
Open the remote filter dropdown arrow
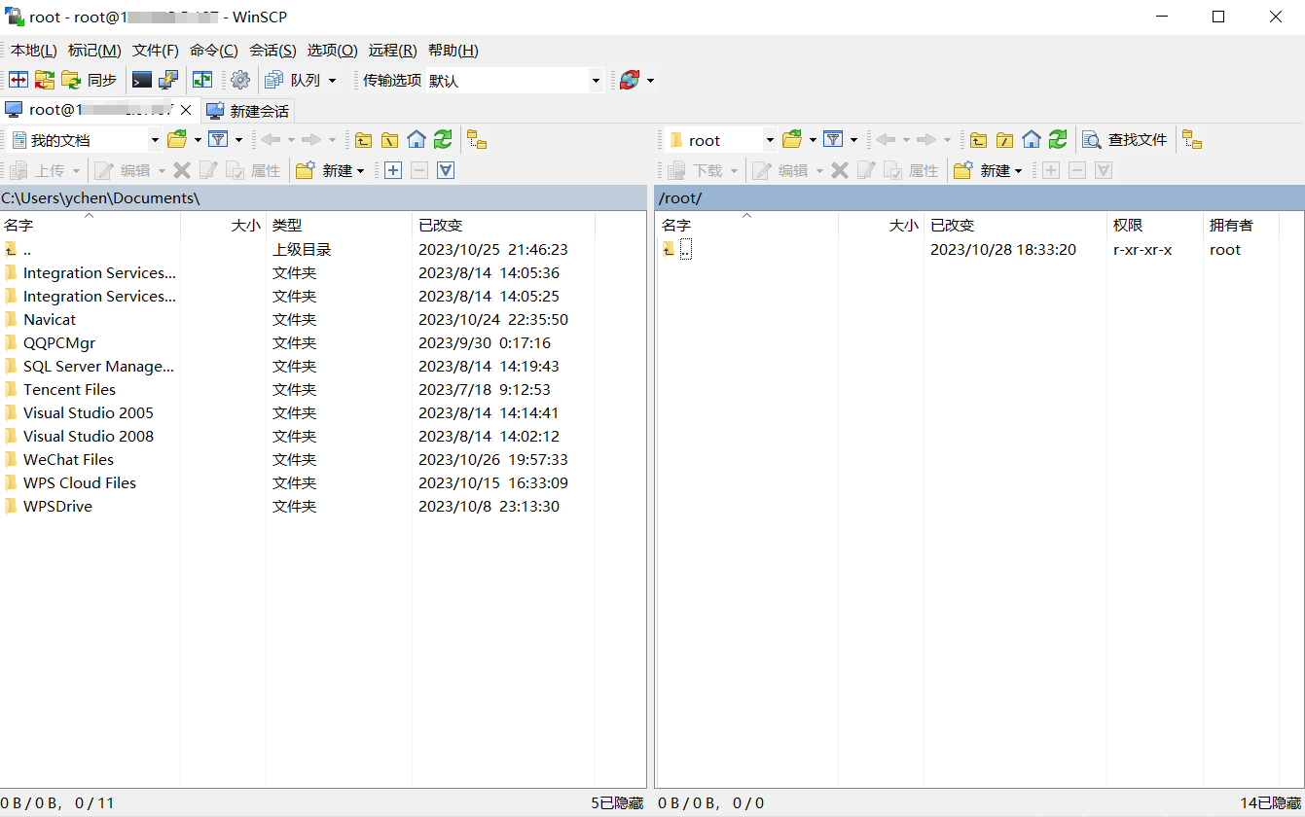pos(853,140)
